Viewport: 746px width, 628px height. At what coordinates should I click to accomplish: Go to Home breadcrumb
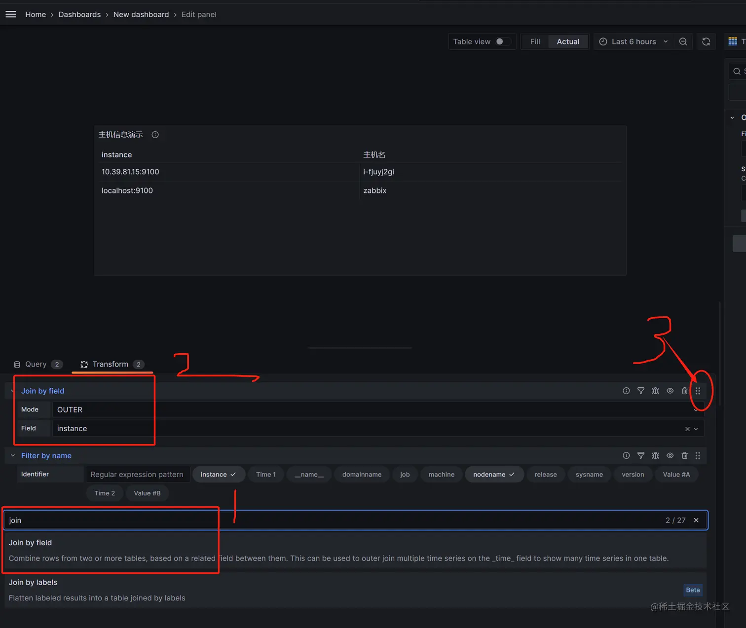pyautogui.click(x=36, y=14)
